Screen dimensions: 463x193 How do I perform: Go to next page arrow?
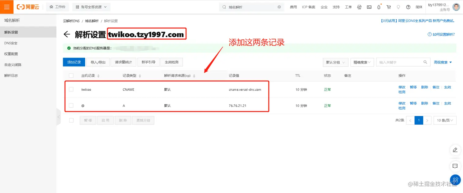427,120
